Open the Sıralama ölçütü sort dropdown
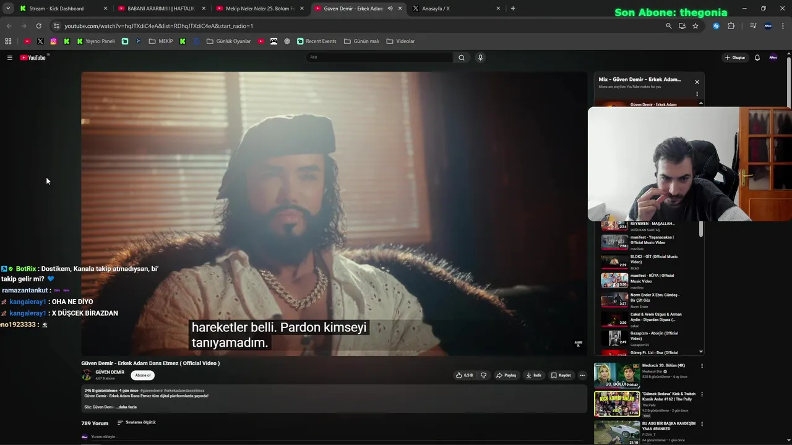 (137, 423)
